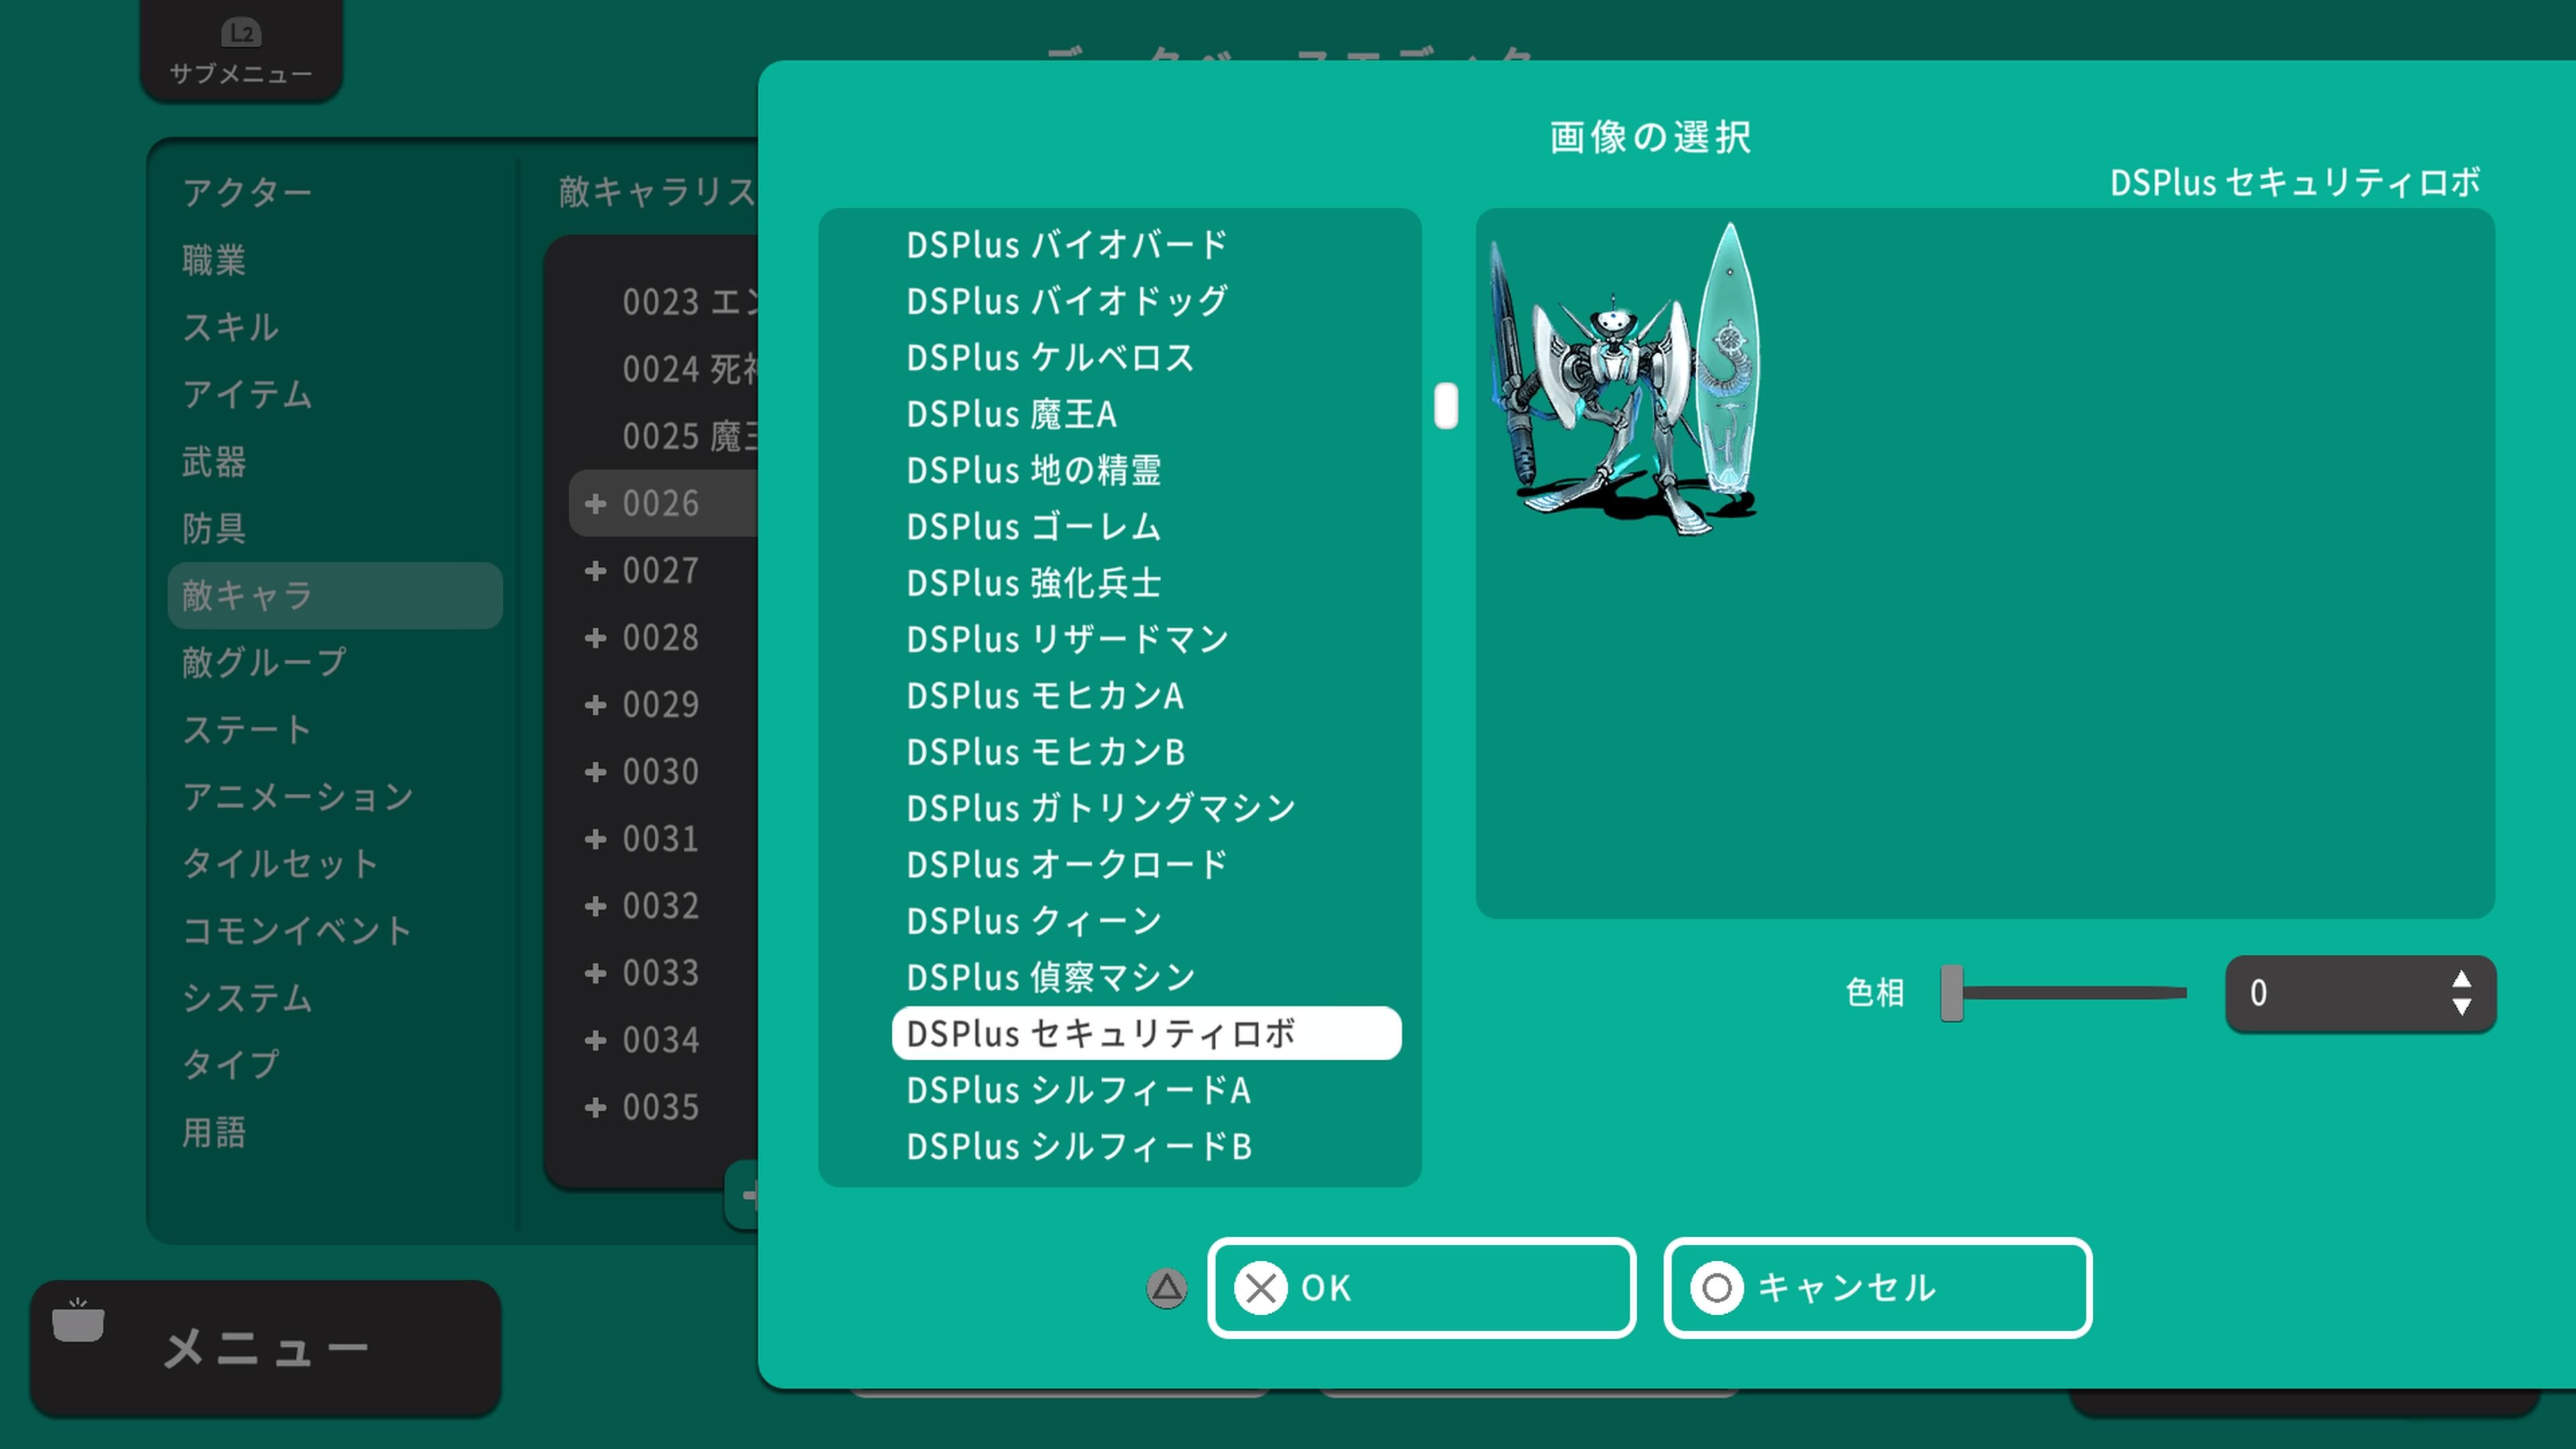Open the サブメニュー via the L2 icon
The width and height of the screenshot is (2576, 1449).
[x=241, y=33]
